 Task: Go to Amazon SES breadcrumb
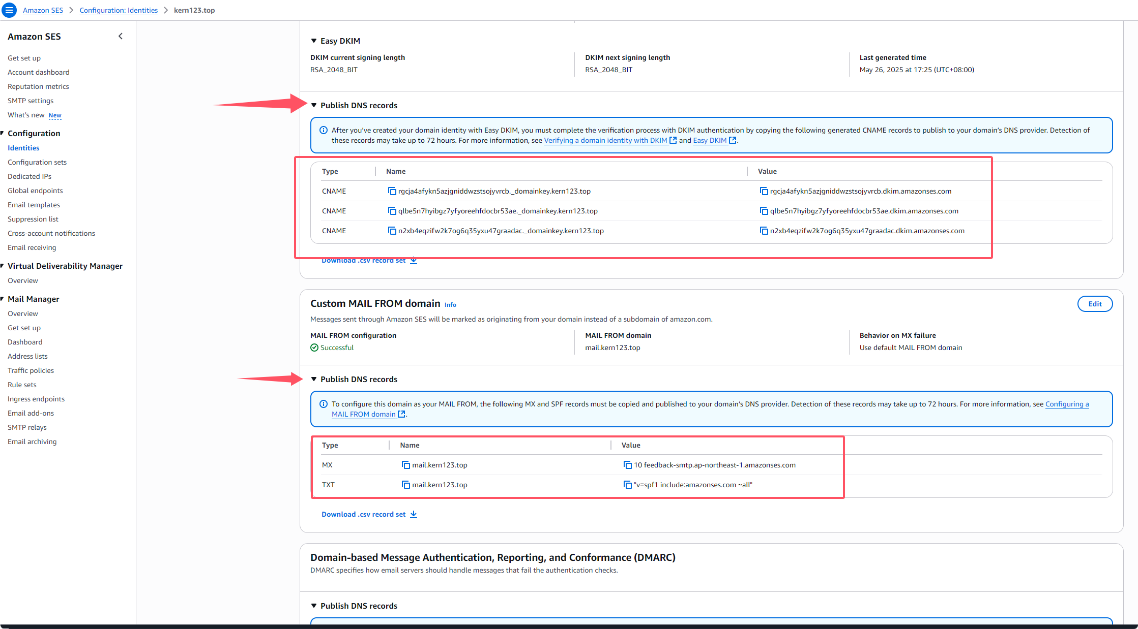pyautogui.click(x=43, y=10)
